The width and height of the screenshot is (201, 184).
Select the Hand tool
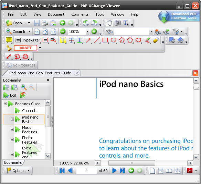(109, 23)
